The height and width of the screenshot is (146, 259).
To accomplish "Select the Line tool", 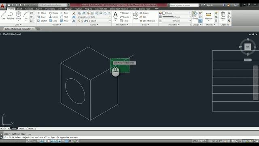I will tap(3, 15).
